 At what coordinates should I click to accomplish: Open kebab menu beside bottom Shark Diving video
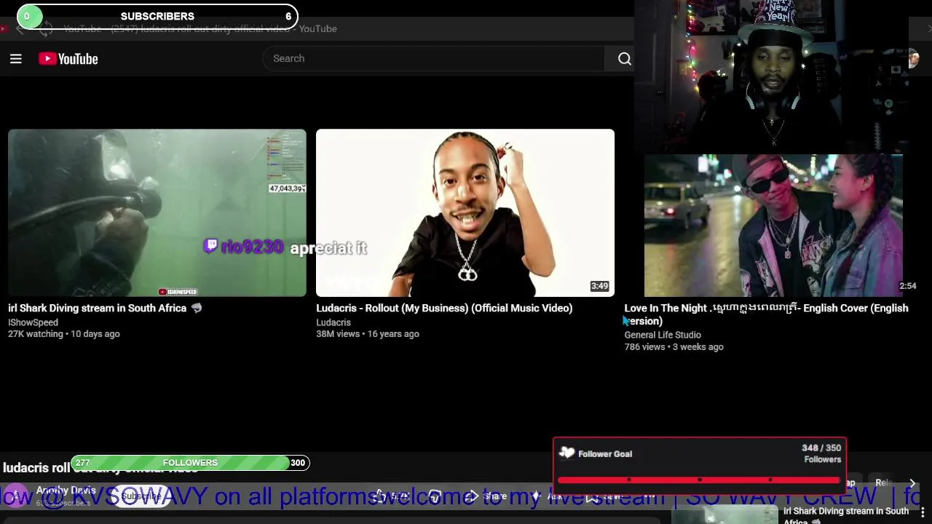coord(923,513)
